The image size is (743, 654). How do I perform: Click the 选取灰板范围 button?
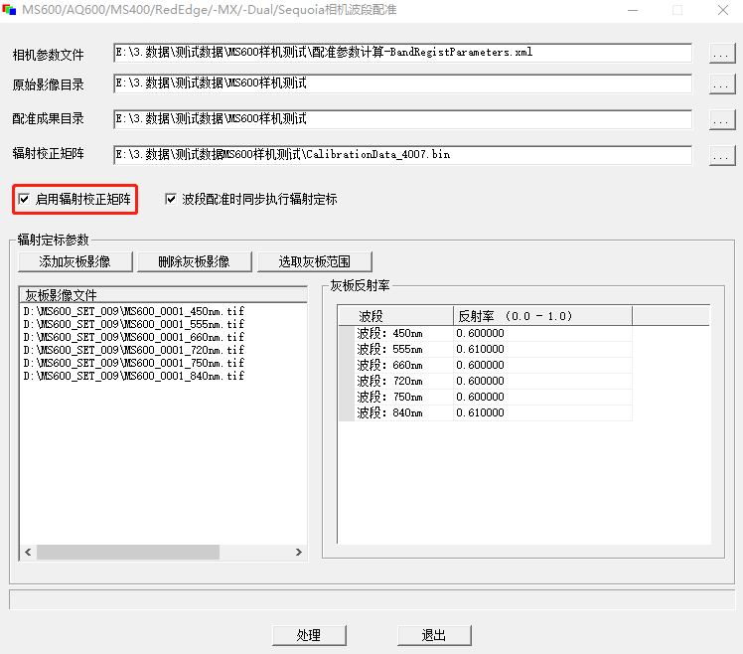coord(315,261)
